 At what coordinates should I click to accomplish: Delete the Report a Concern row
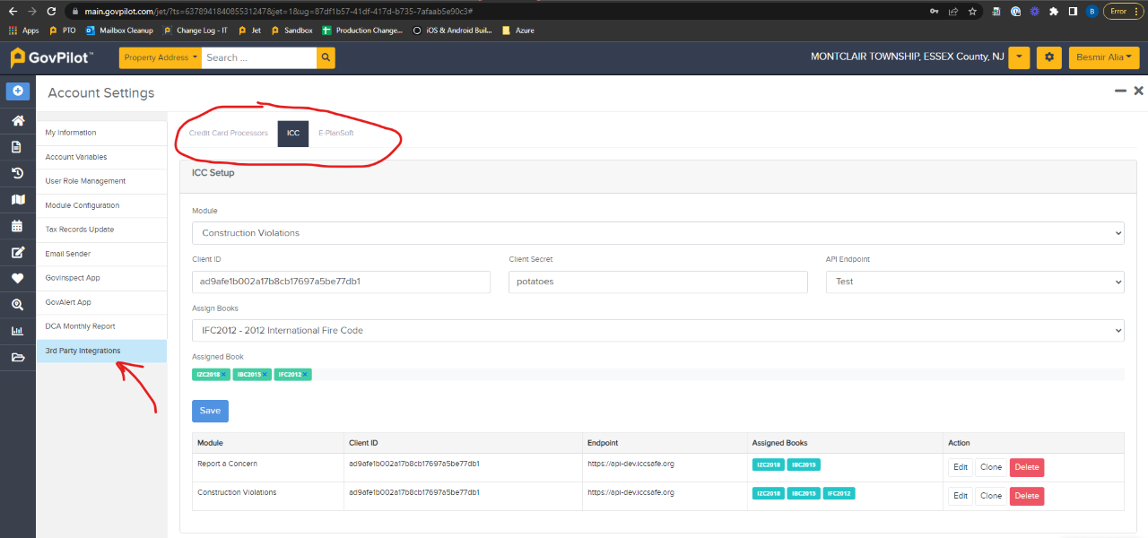click(1026, 467)
